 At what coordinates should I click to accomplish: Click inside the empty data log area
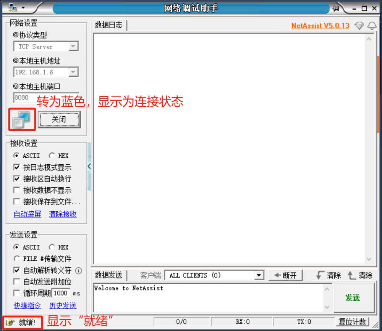tap(229, 149)
